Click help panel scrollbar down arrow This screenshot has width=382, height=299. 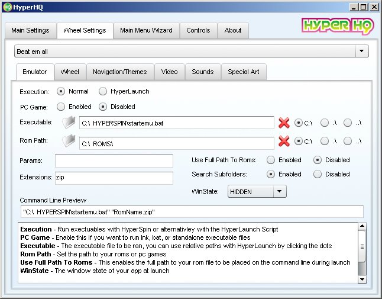click(362, 279)
